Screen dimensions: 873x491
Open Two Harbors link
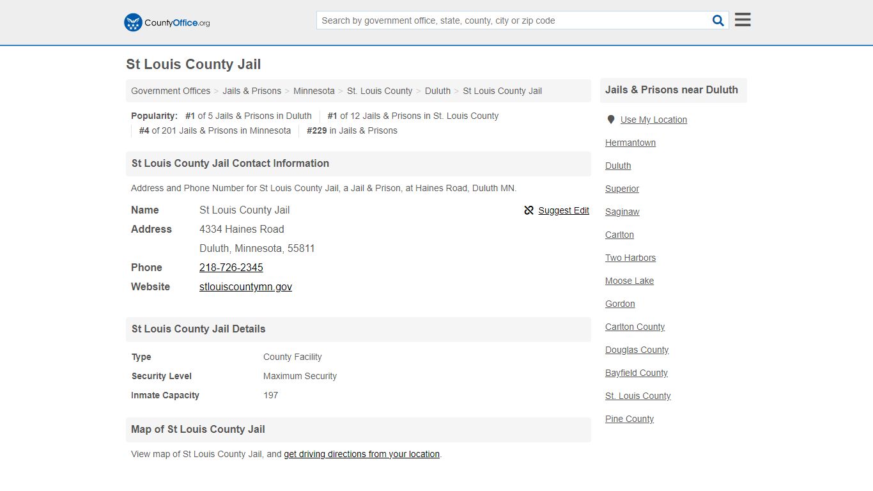tap(630, 258)
